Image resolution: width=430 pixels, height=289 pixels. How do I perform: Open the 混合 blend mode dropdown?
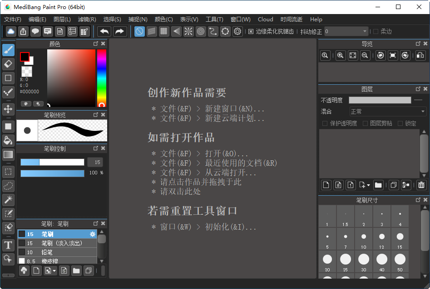point(388,111)
